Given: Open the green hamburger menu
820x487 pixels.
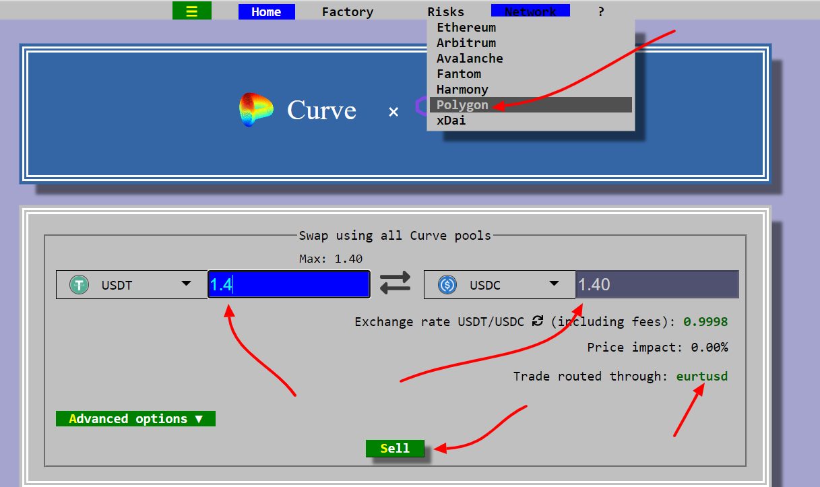Looking at the screenshot, I should (x=192, y=11).
